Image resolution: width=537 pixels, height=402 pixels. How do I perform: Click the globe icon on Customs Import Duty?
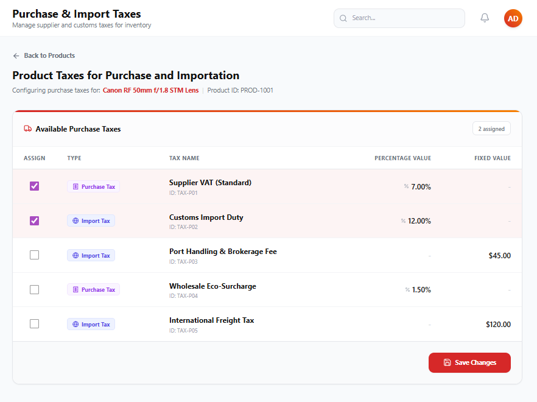(x=75, y=220)
